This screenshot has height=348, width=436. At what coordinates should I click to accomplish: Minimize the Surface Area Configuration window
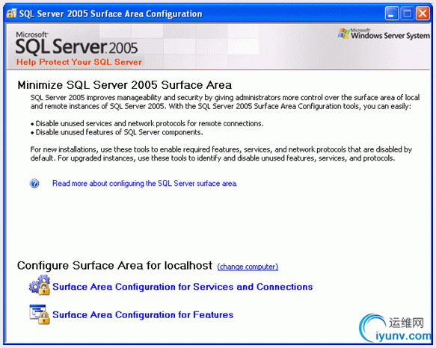pos(392,13)
